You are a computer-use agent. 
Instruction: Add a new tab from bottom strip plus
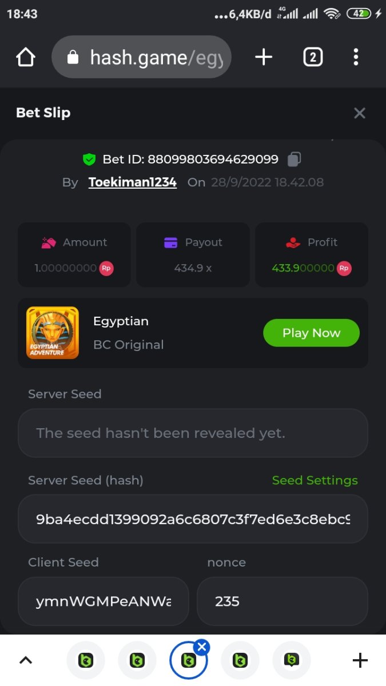tap(360, 661)
